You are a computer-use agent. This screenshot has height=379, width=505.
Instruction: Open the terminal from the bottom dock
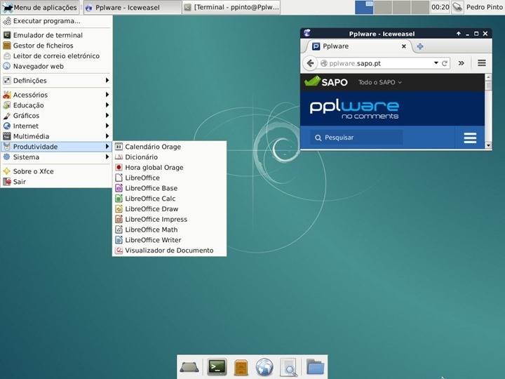click(x=217, y=366)
